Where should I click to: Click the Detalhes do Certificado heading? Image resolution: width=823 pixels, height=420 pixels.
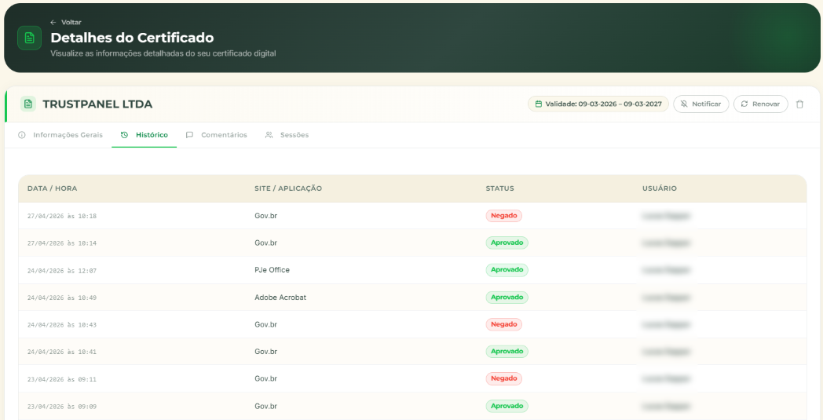[132, 38]
